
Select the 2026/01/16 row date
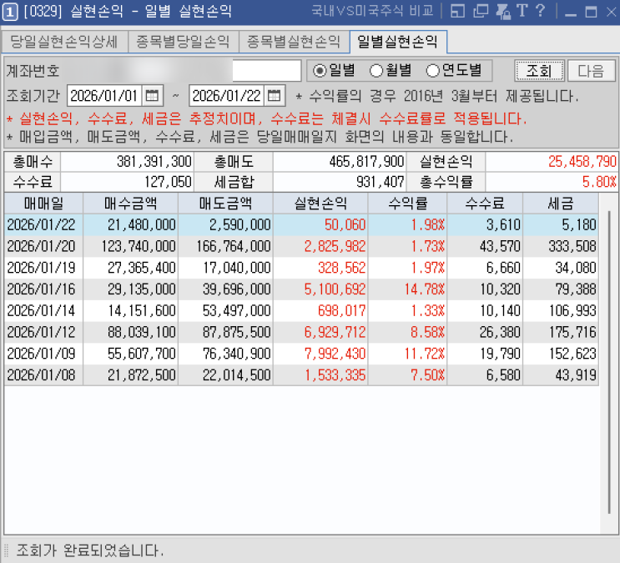[x=42, y=289]
